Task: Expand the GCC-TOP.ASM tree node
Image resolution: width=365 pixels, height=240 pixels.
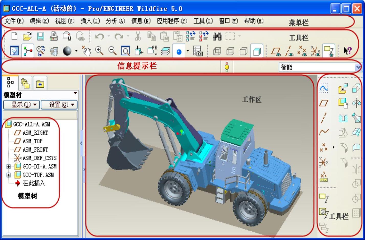Action: pos(8,175)
